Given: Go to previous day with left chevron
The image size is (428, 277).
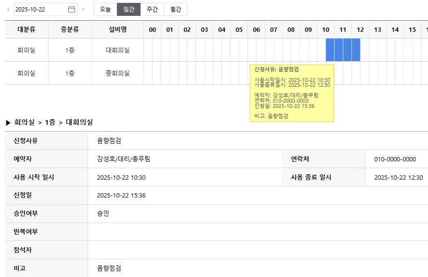Looking at the screenshot, I should click(x=8, y=9).
